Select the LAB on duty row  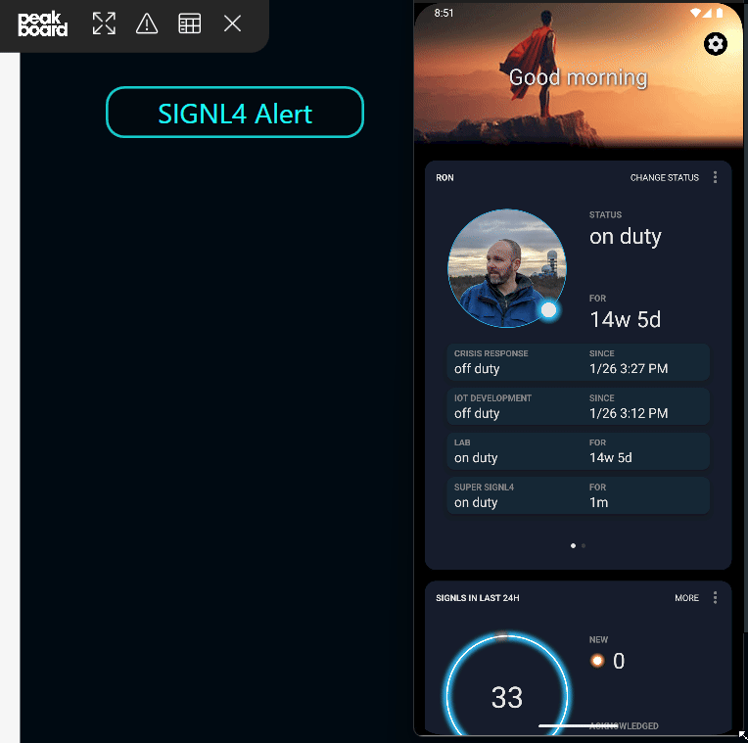tap(578, 451)
